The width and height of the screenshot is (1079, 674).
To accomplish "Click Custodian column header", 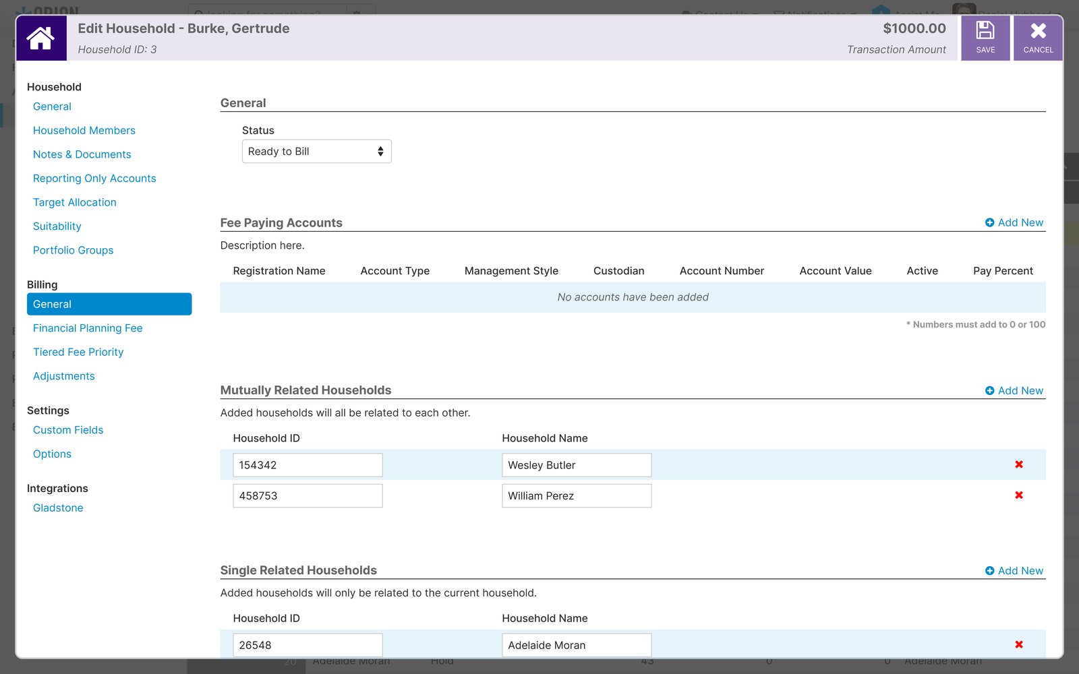I will [619, 271].
